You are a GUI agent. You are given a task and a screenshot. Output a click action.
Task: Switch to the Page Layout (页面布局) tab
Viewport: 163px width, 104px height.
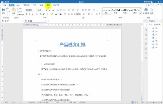27,5
